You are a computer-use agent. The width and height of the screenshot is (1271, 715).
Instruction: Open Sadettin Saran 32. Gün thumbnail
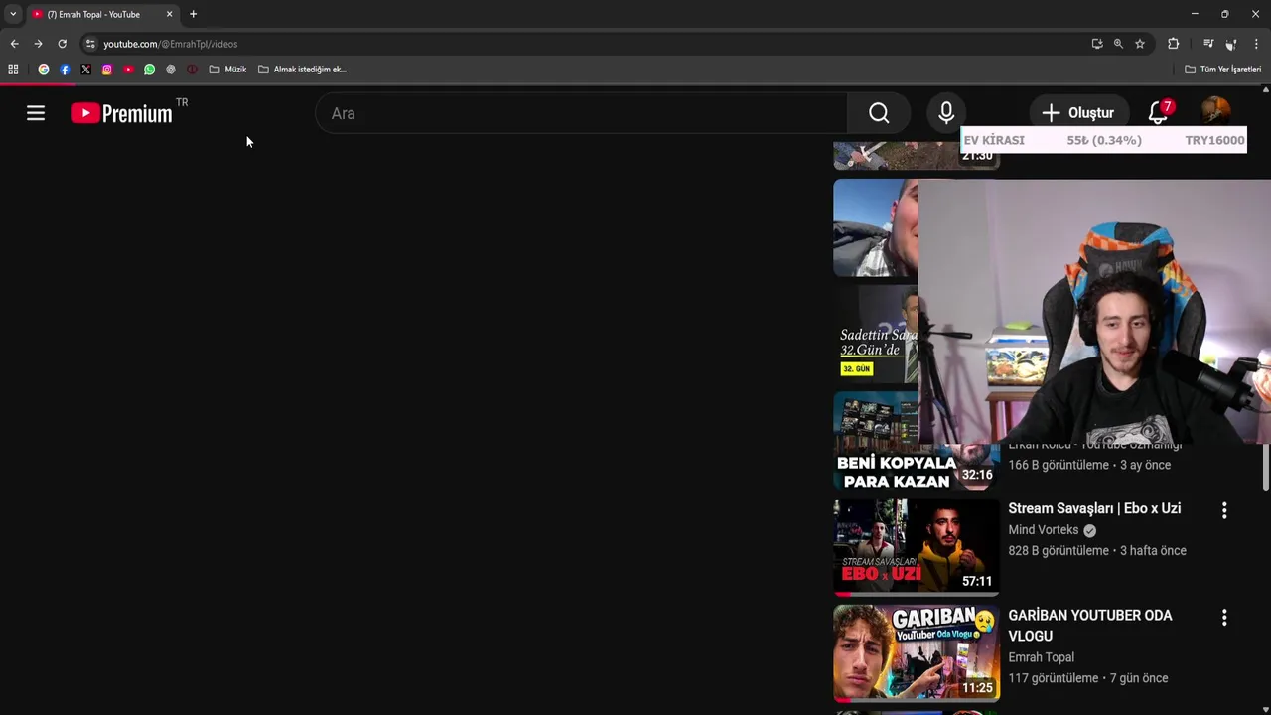(x=876, y=333)
